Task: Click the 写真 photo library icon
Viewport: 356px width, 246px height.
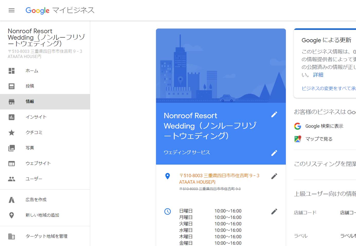Action: [12, 148]
